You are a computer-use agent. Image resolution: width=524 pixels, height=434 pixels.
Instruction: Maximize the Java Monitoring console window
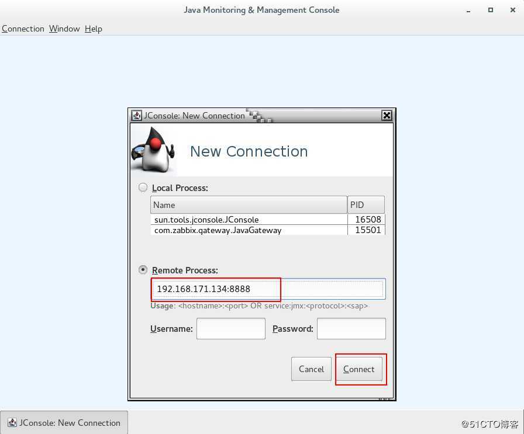[491, 10]
